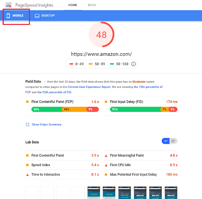Click the red triangle beside First Meaningful Paint

[x=106, y=156]
